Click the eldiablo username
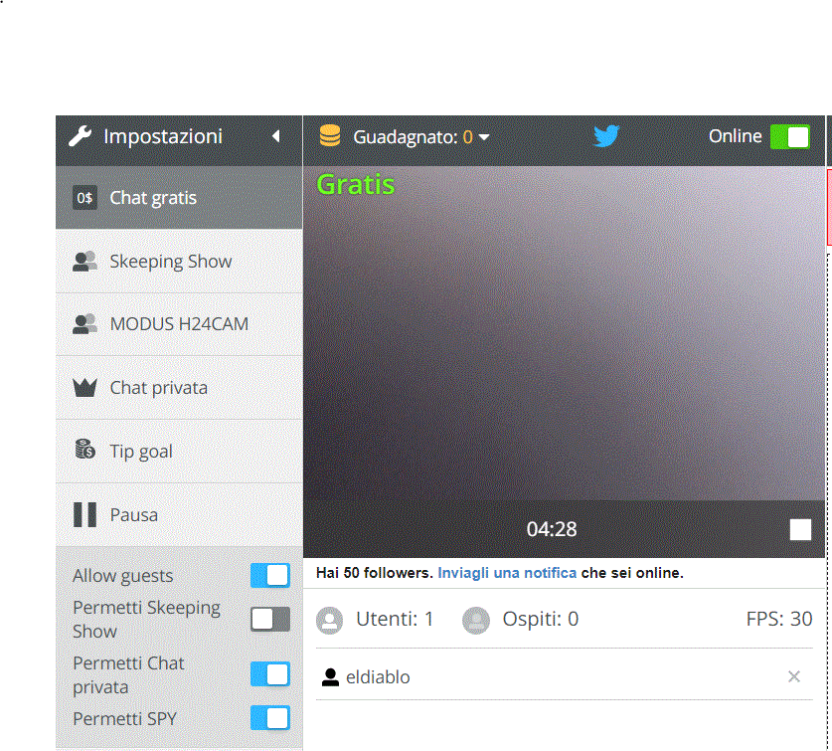 pos(378,677)
